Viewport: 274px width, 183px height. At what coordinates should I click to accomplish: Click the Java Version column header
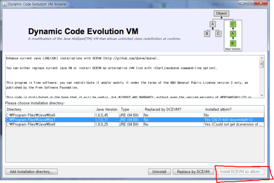click(x=107, y=109)
